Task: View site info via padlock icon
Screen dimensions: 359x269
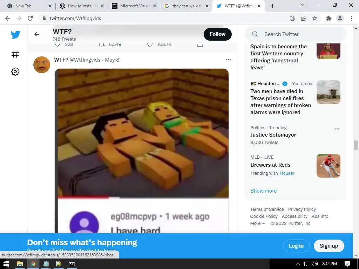Action: pos(44,18)
